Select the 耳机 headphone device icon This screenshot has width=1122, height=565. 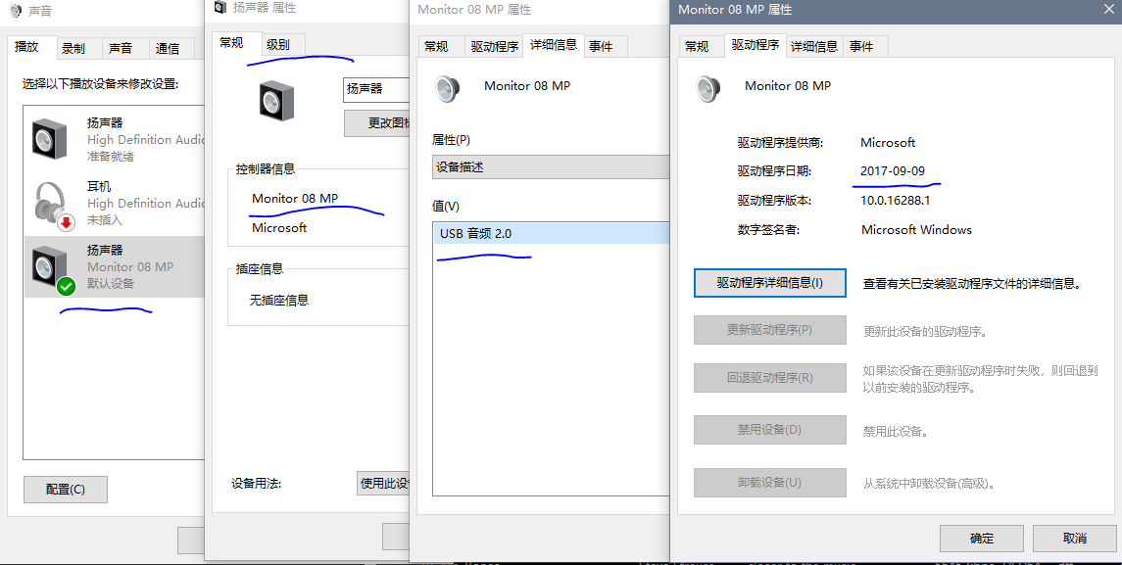48,201
